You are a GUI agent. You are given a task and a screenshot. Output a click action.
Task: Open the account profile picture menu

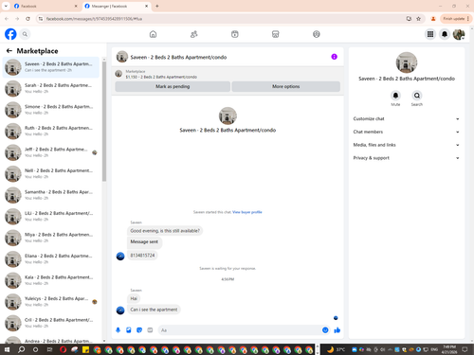[x=459, y=34]
